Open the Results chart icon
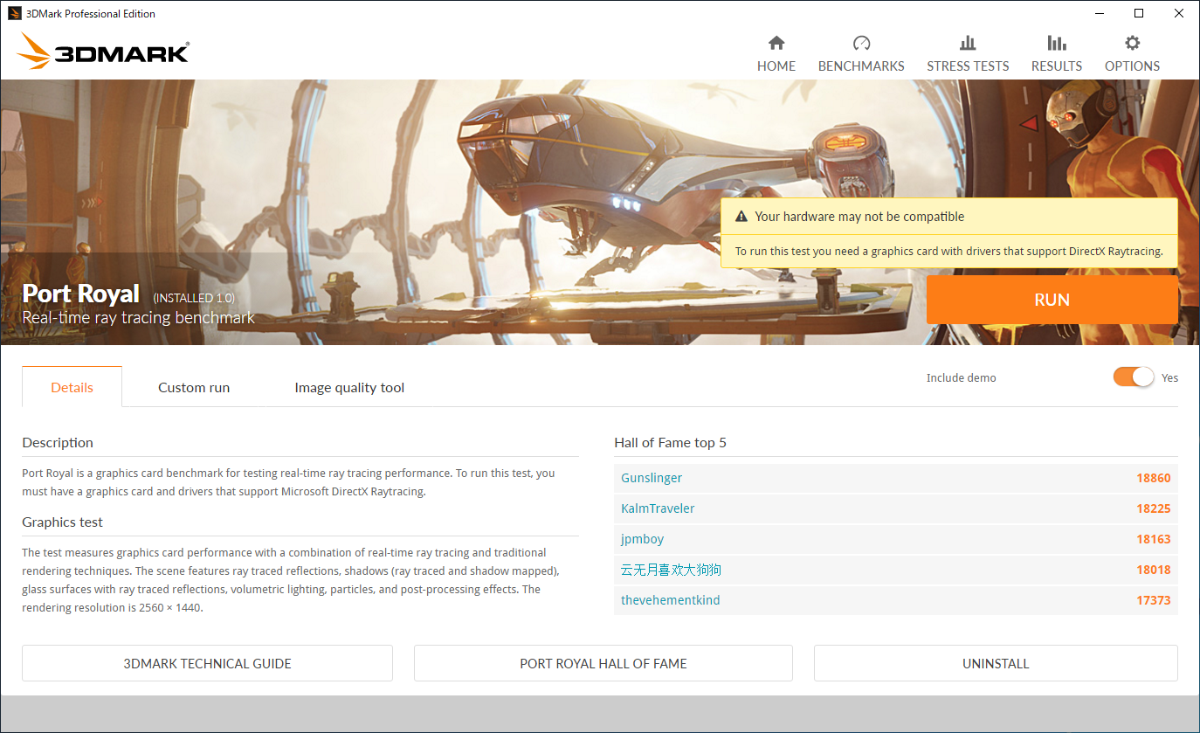Image resolution: width=1200 pixels, height=733 pixels. (1057, 43)
